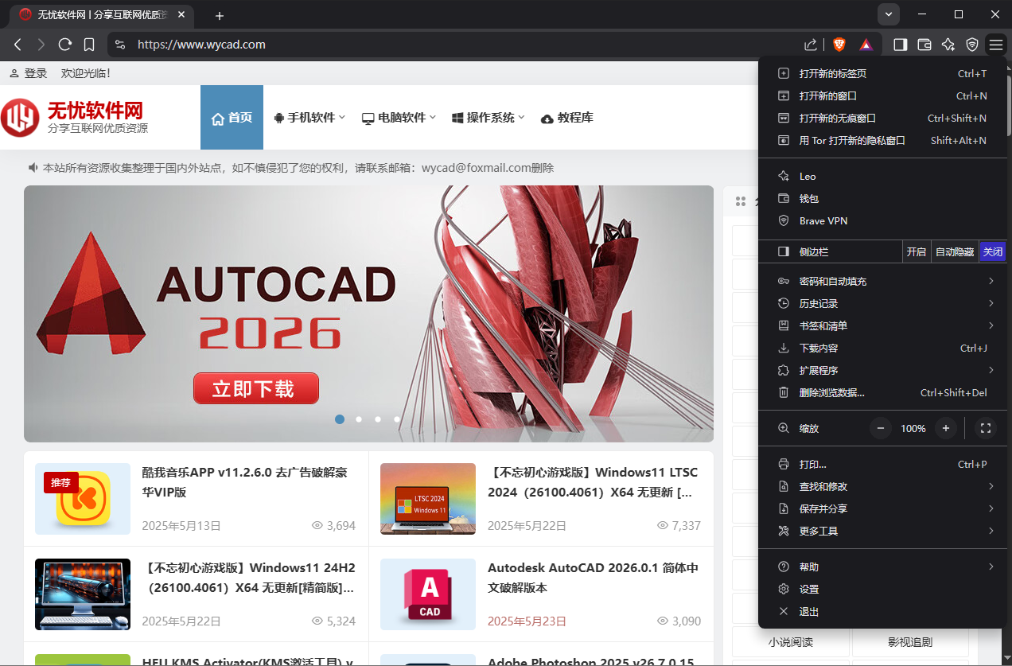Screen dimensions: 1012x666
Task: Click the Brave Rewards triangle icon
Action: click(866, 45)
